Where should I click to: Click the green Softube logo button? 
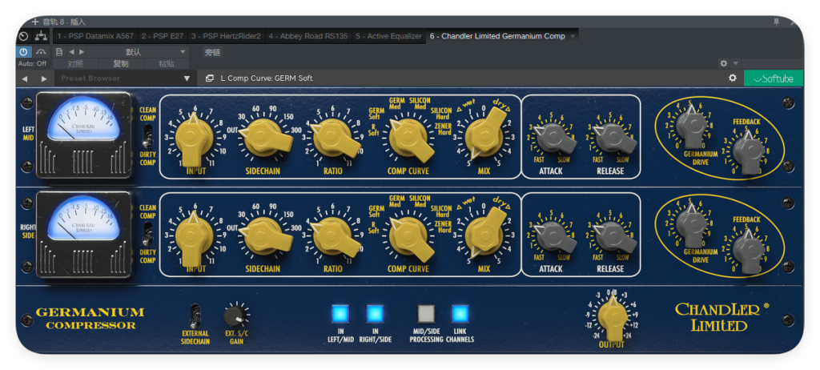773,78
